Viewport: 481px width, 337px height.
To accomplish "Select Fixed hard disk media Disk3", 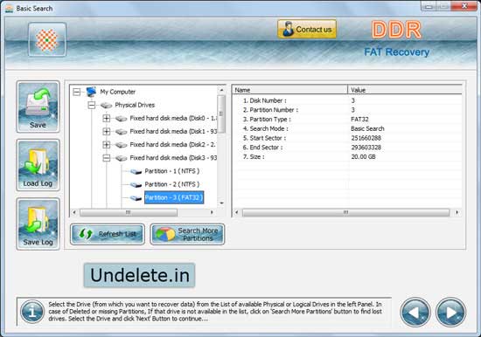I will (x=173, y=158).
